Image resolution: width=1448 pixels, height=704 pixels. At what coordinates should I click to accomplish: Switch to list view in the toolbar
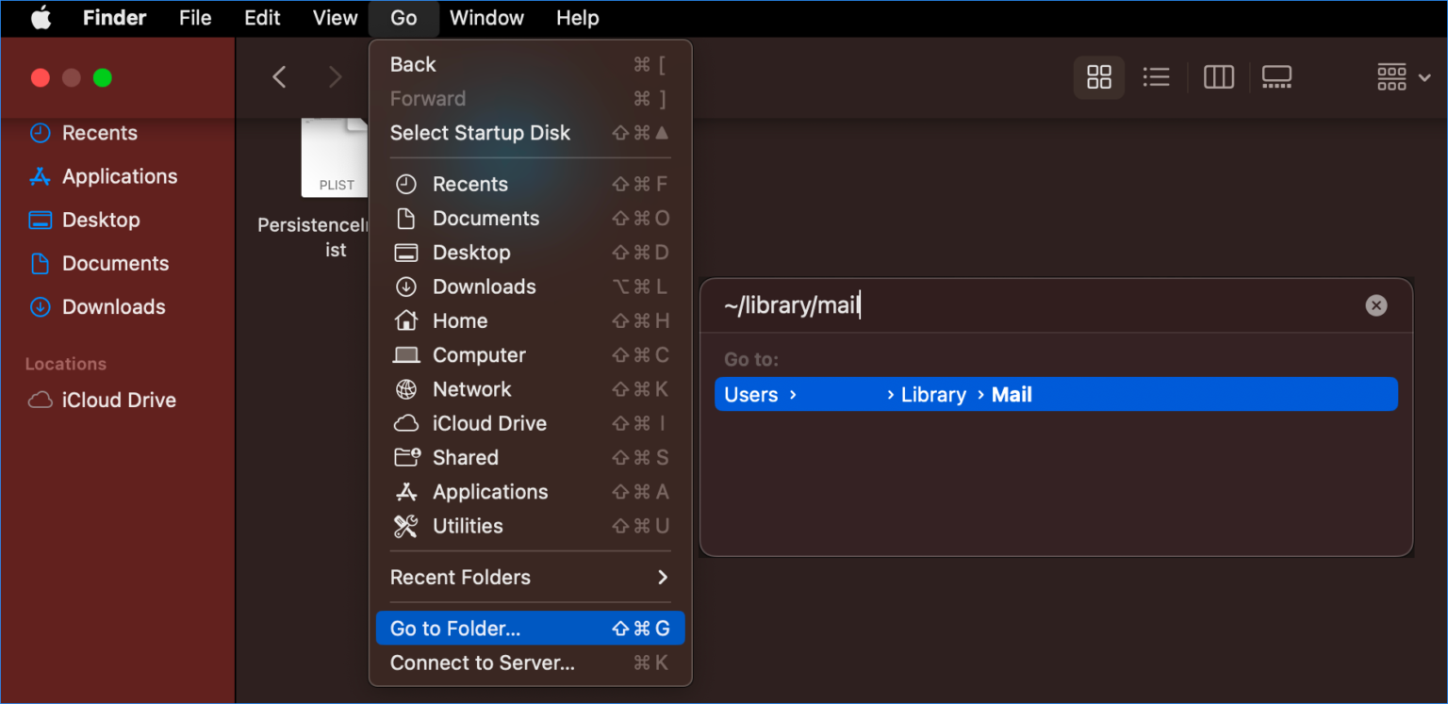coord(1156,77)
